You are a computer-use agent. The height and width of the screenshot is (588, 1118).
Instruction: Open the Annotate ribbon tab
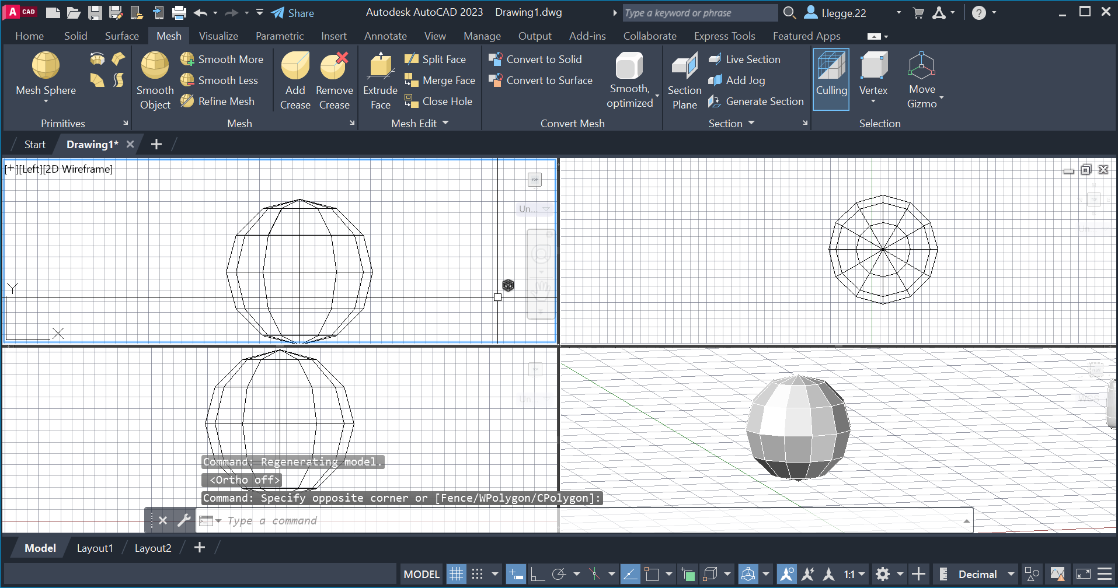coord(385,36)
